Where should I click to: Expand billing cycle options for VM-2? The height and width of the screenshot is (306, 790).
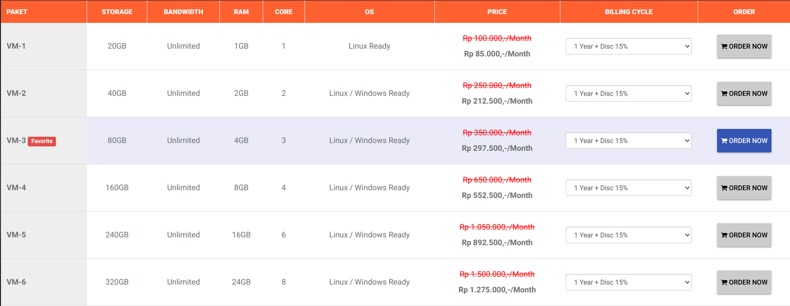[x=628, y=94]
